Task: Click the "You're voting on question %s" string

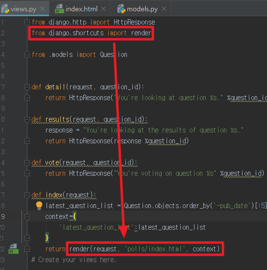Action: pos(165,173)
